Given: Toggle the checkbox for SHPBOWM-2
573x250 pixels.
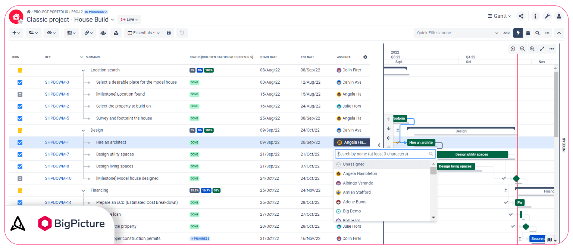Looking at the screenshot, I should tap(20, 106).
